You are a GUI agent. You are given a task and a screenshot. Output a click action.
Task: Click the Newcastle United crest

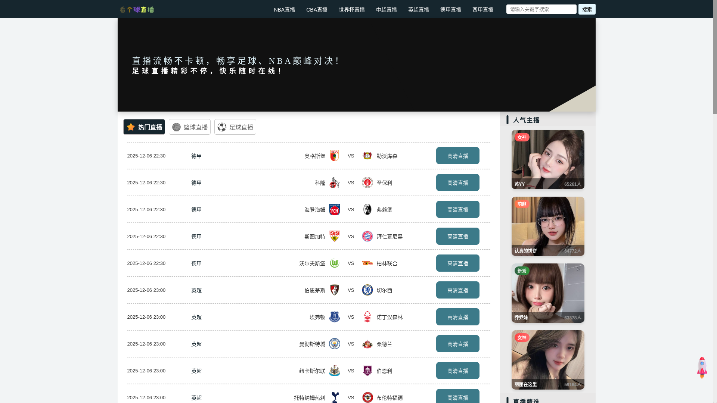pyautogui.click(x=335, y=371)
